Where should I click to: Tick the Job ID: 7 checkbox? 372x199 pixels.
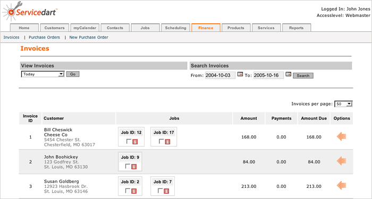click(x=160, y=191)
